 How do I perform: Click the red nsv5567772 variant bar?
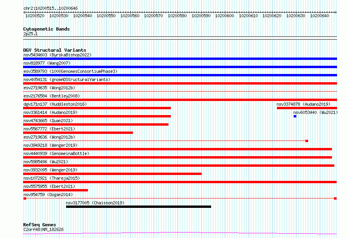click(x=78, y=133)
